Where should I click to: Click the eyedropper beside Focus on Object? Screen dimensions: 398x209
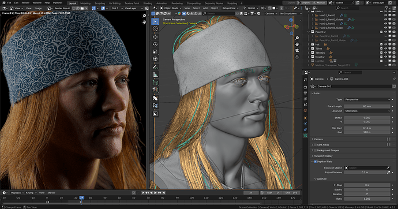(388, 167)
